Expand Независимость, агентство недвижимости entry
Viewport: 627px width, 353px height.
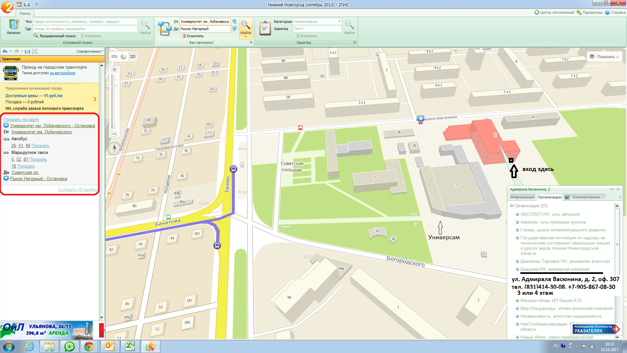coord(517,316)
